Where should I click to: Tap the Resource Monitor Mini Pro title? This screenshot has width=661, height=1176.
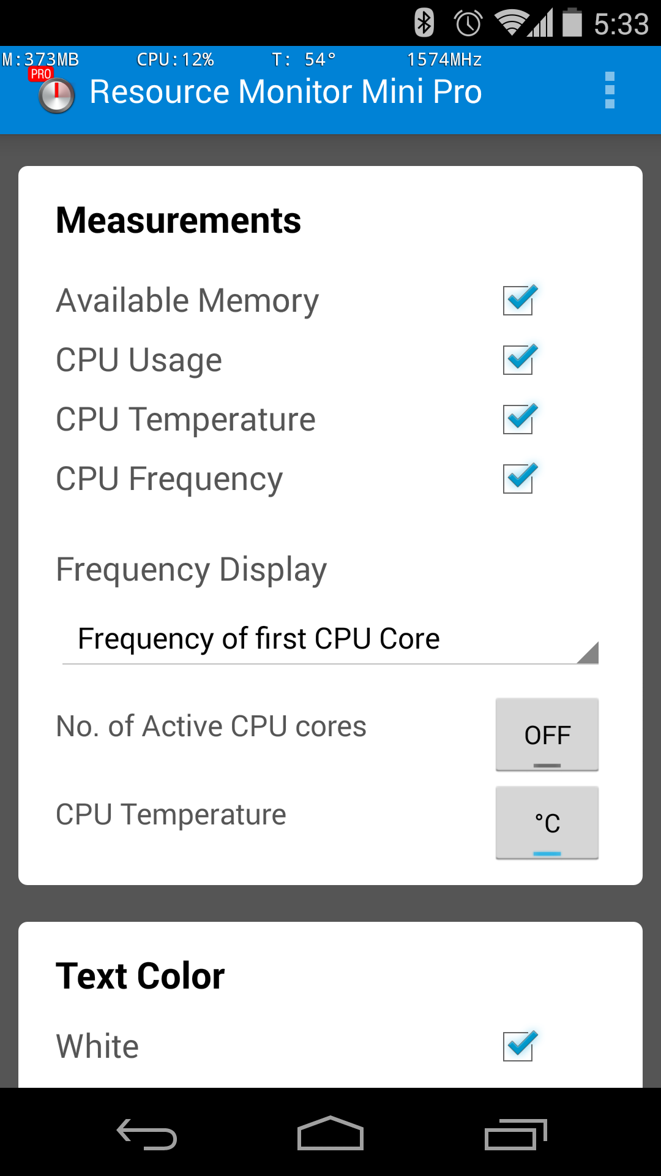286,92
